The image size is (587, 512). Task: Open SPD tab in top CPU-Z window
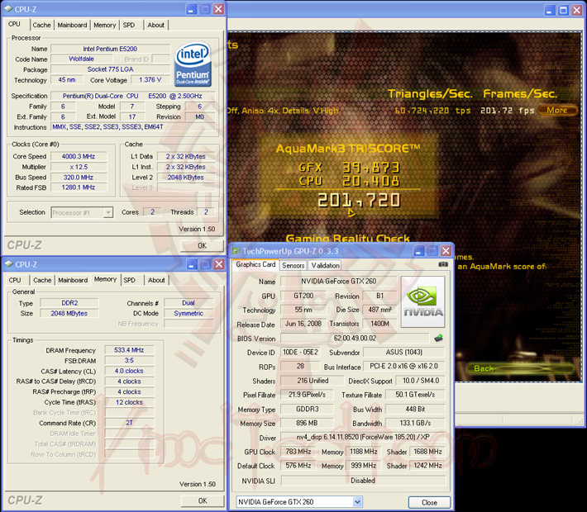[x=129, y=25]
